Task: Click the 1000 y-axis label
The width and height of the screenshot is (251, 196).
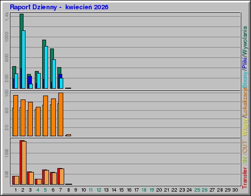Action: coord(7,37)
